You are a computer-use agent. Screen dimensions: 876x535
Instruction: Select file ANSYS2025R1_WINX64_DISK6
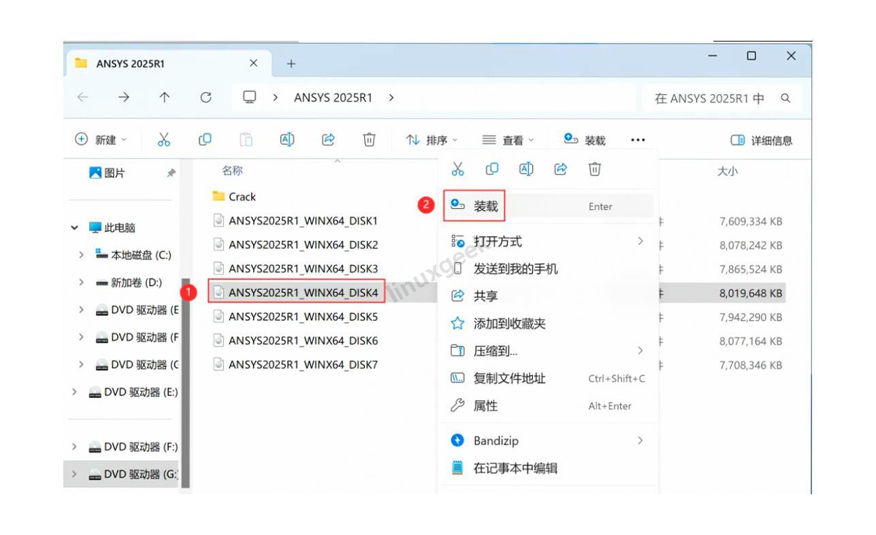coord(295,340)
